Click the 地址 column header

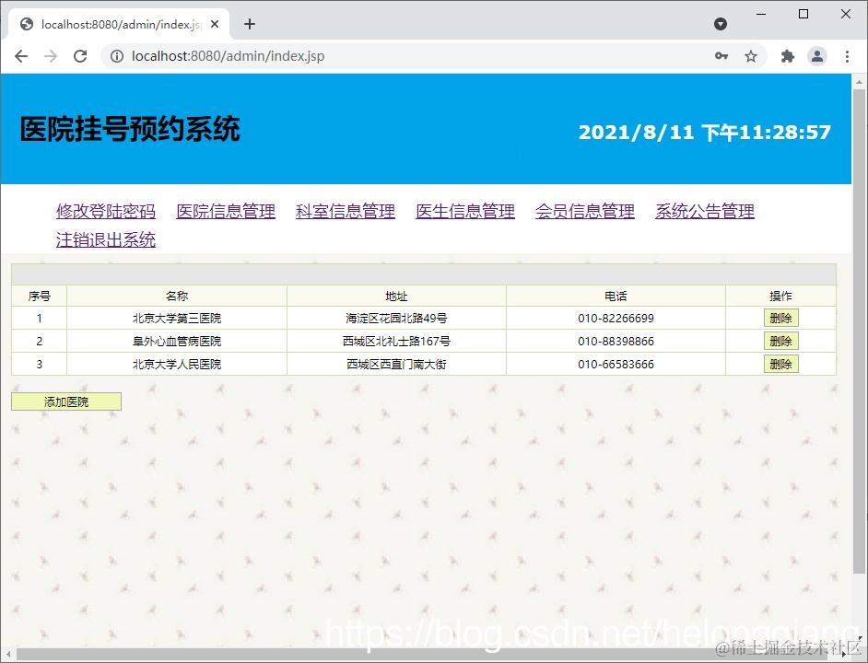coord(396,297)
